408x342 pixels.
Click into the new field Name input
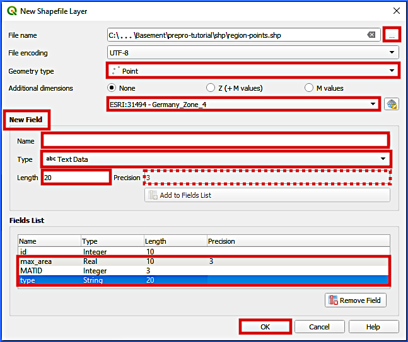point(215,140)
